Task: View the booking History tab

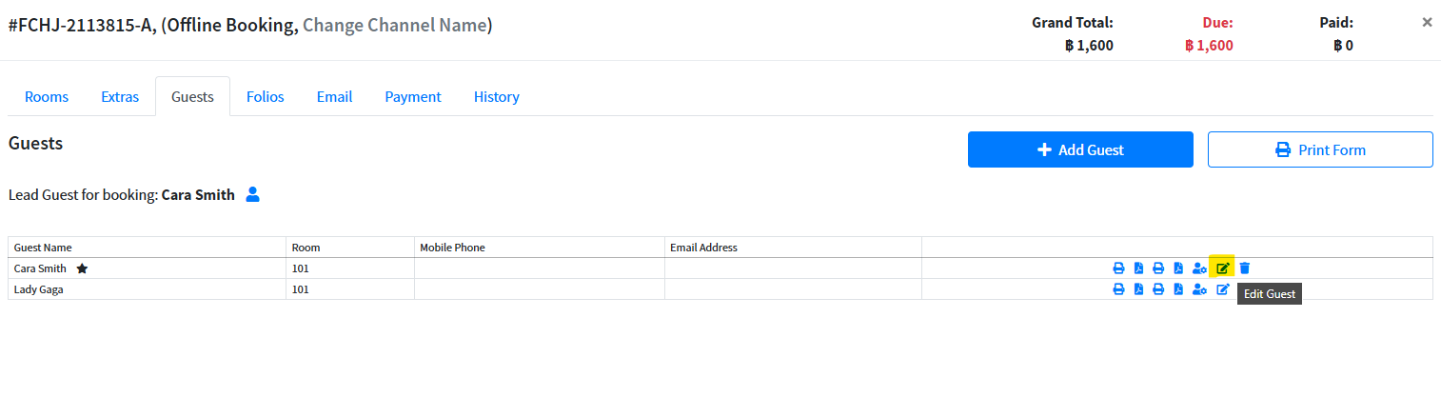Action: 497,97
